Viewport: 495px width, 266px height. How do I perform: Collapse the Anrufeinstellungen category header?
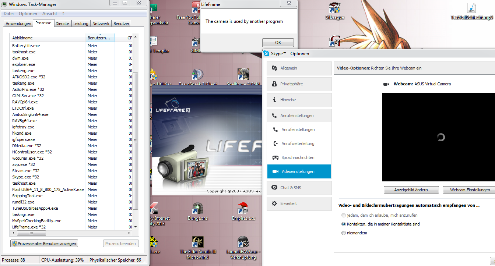299,116
